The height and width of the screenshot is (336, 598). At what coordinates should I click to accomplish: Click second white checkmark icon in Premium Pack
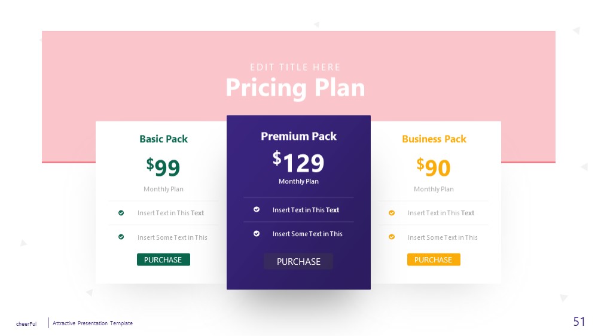click(257, 233)
